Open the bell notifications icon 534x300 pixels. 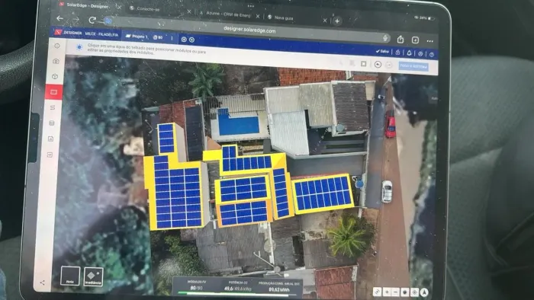click(409, 53)
